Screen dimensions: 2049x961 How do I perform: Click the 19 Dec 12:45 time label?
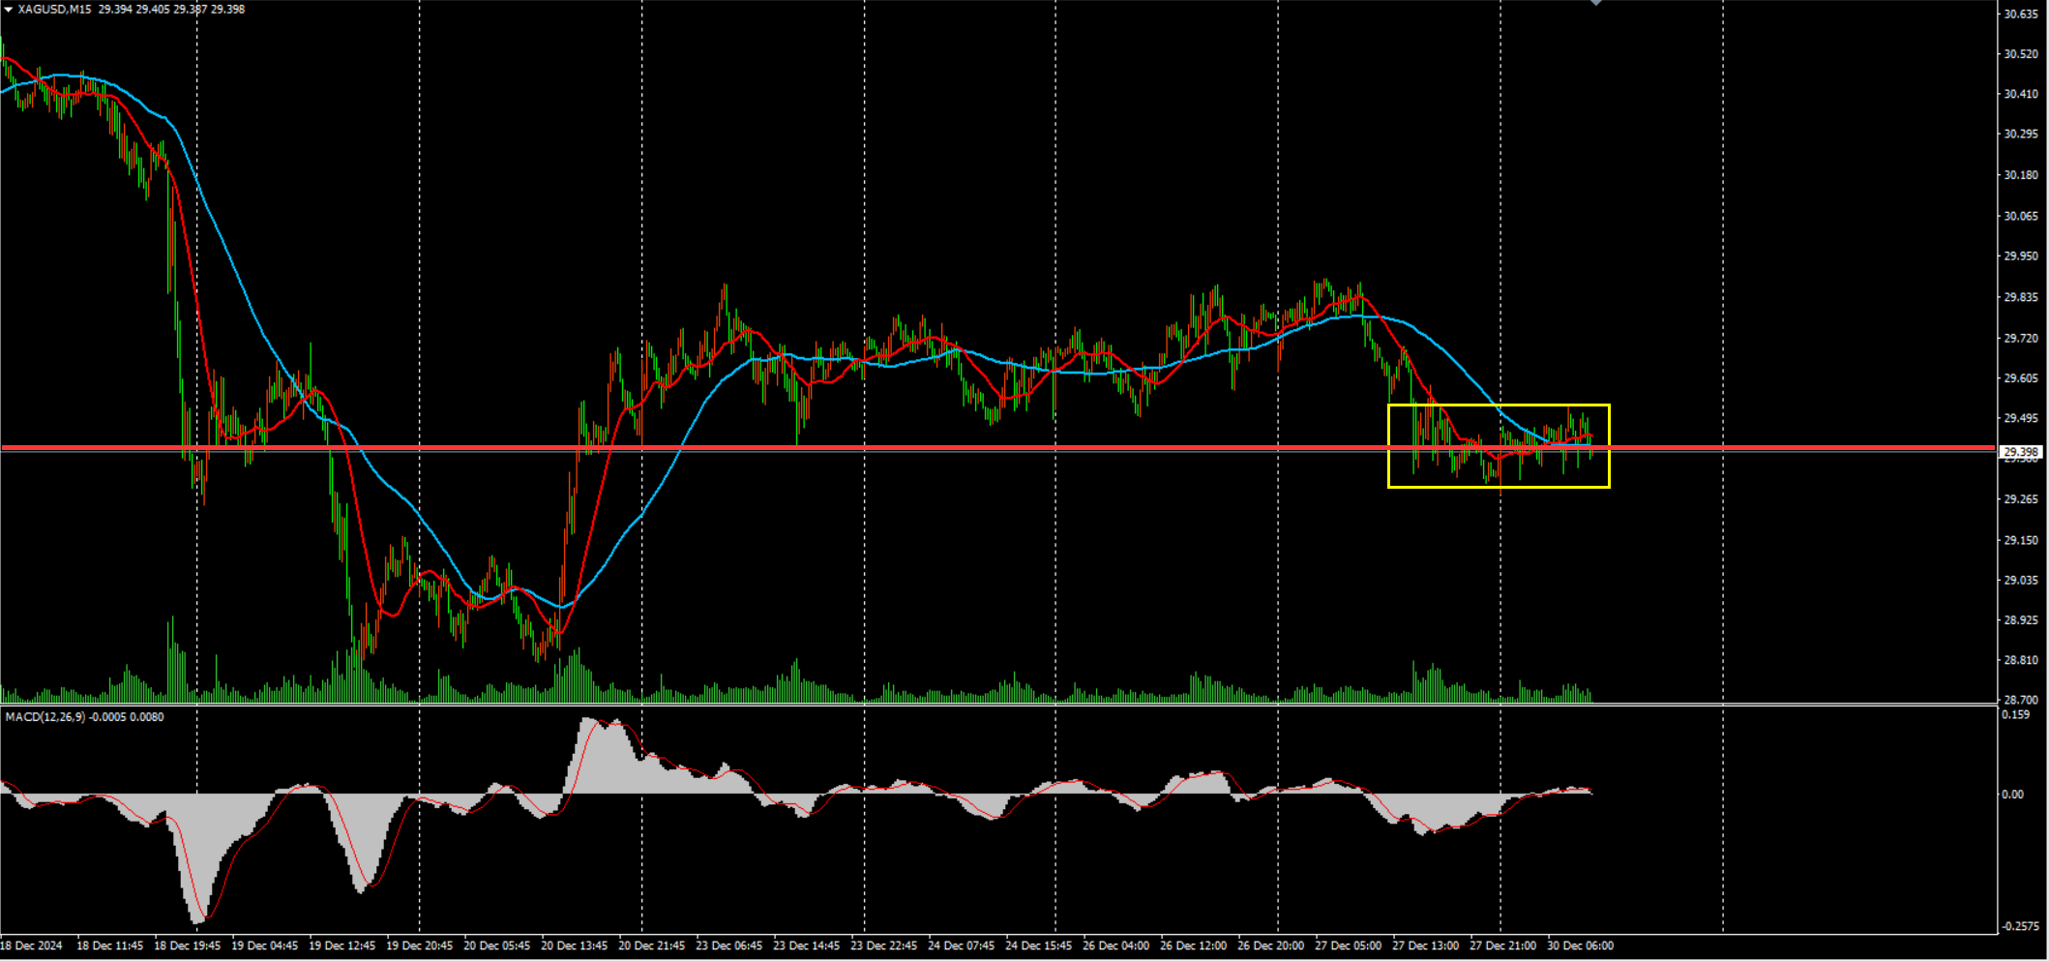[341, 946]
